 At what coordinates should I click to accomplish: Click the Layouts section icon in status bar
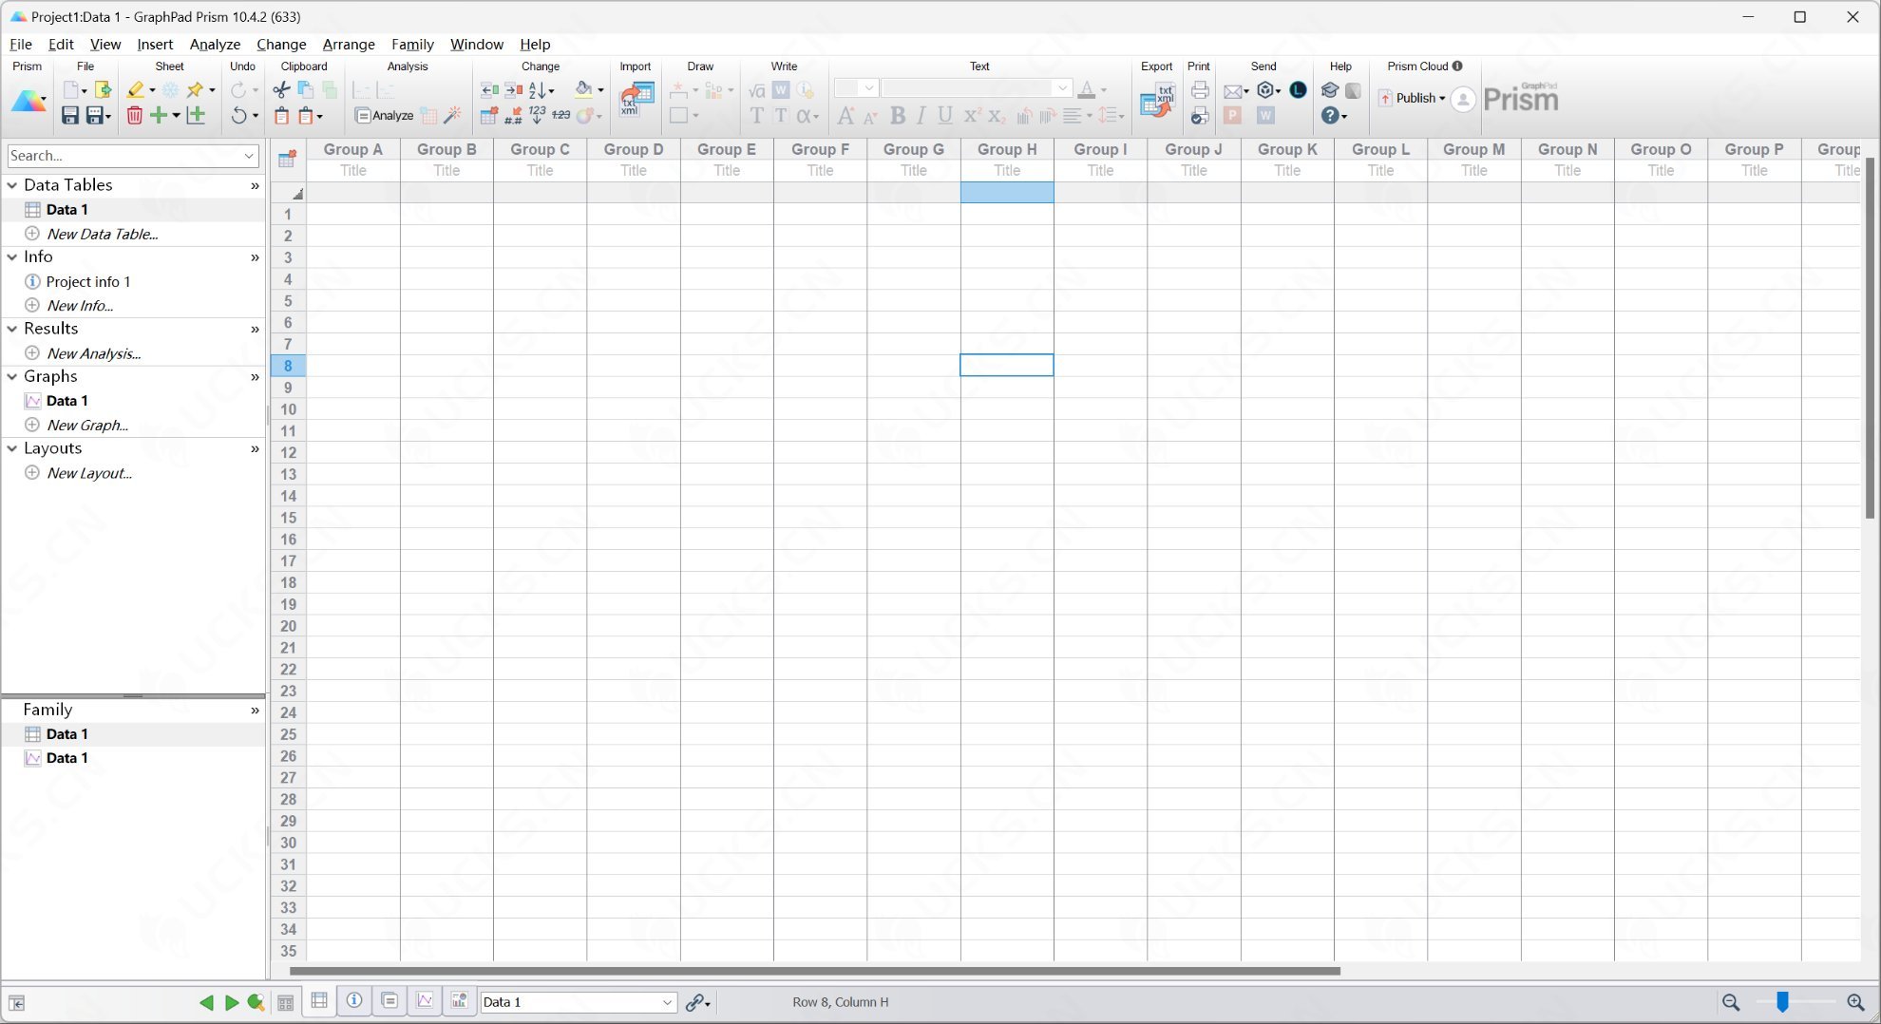pyautogui.click(x=460, y=1001)
